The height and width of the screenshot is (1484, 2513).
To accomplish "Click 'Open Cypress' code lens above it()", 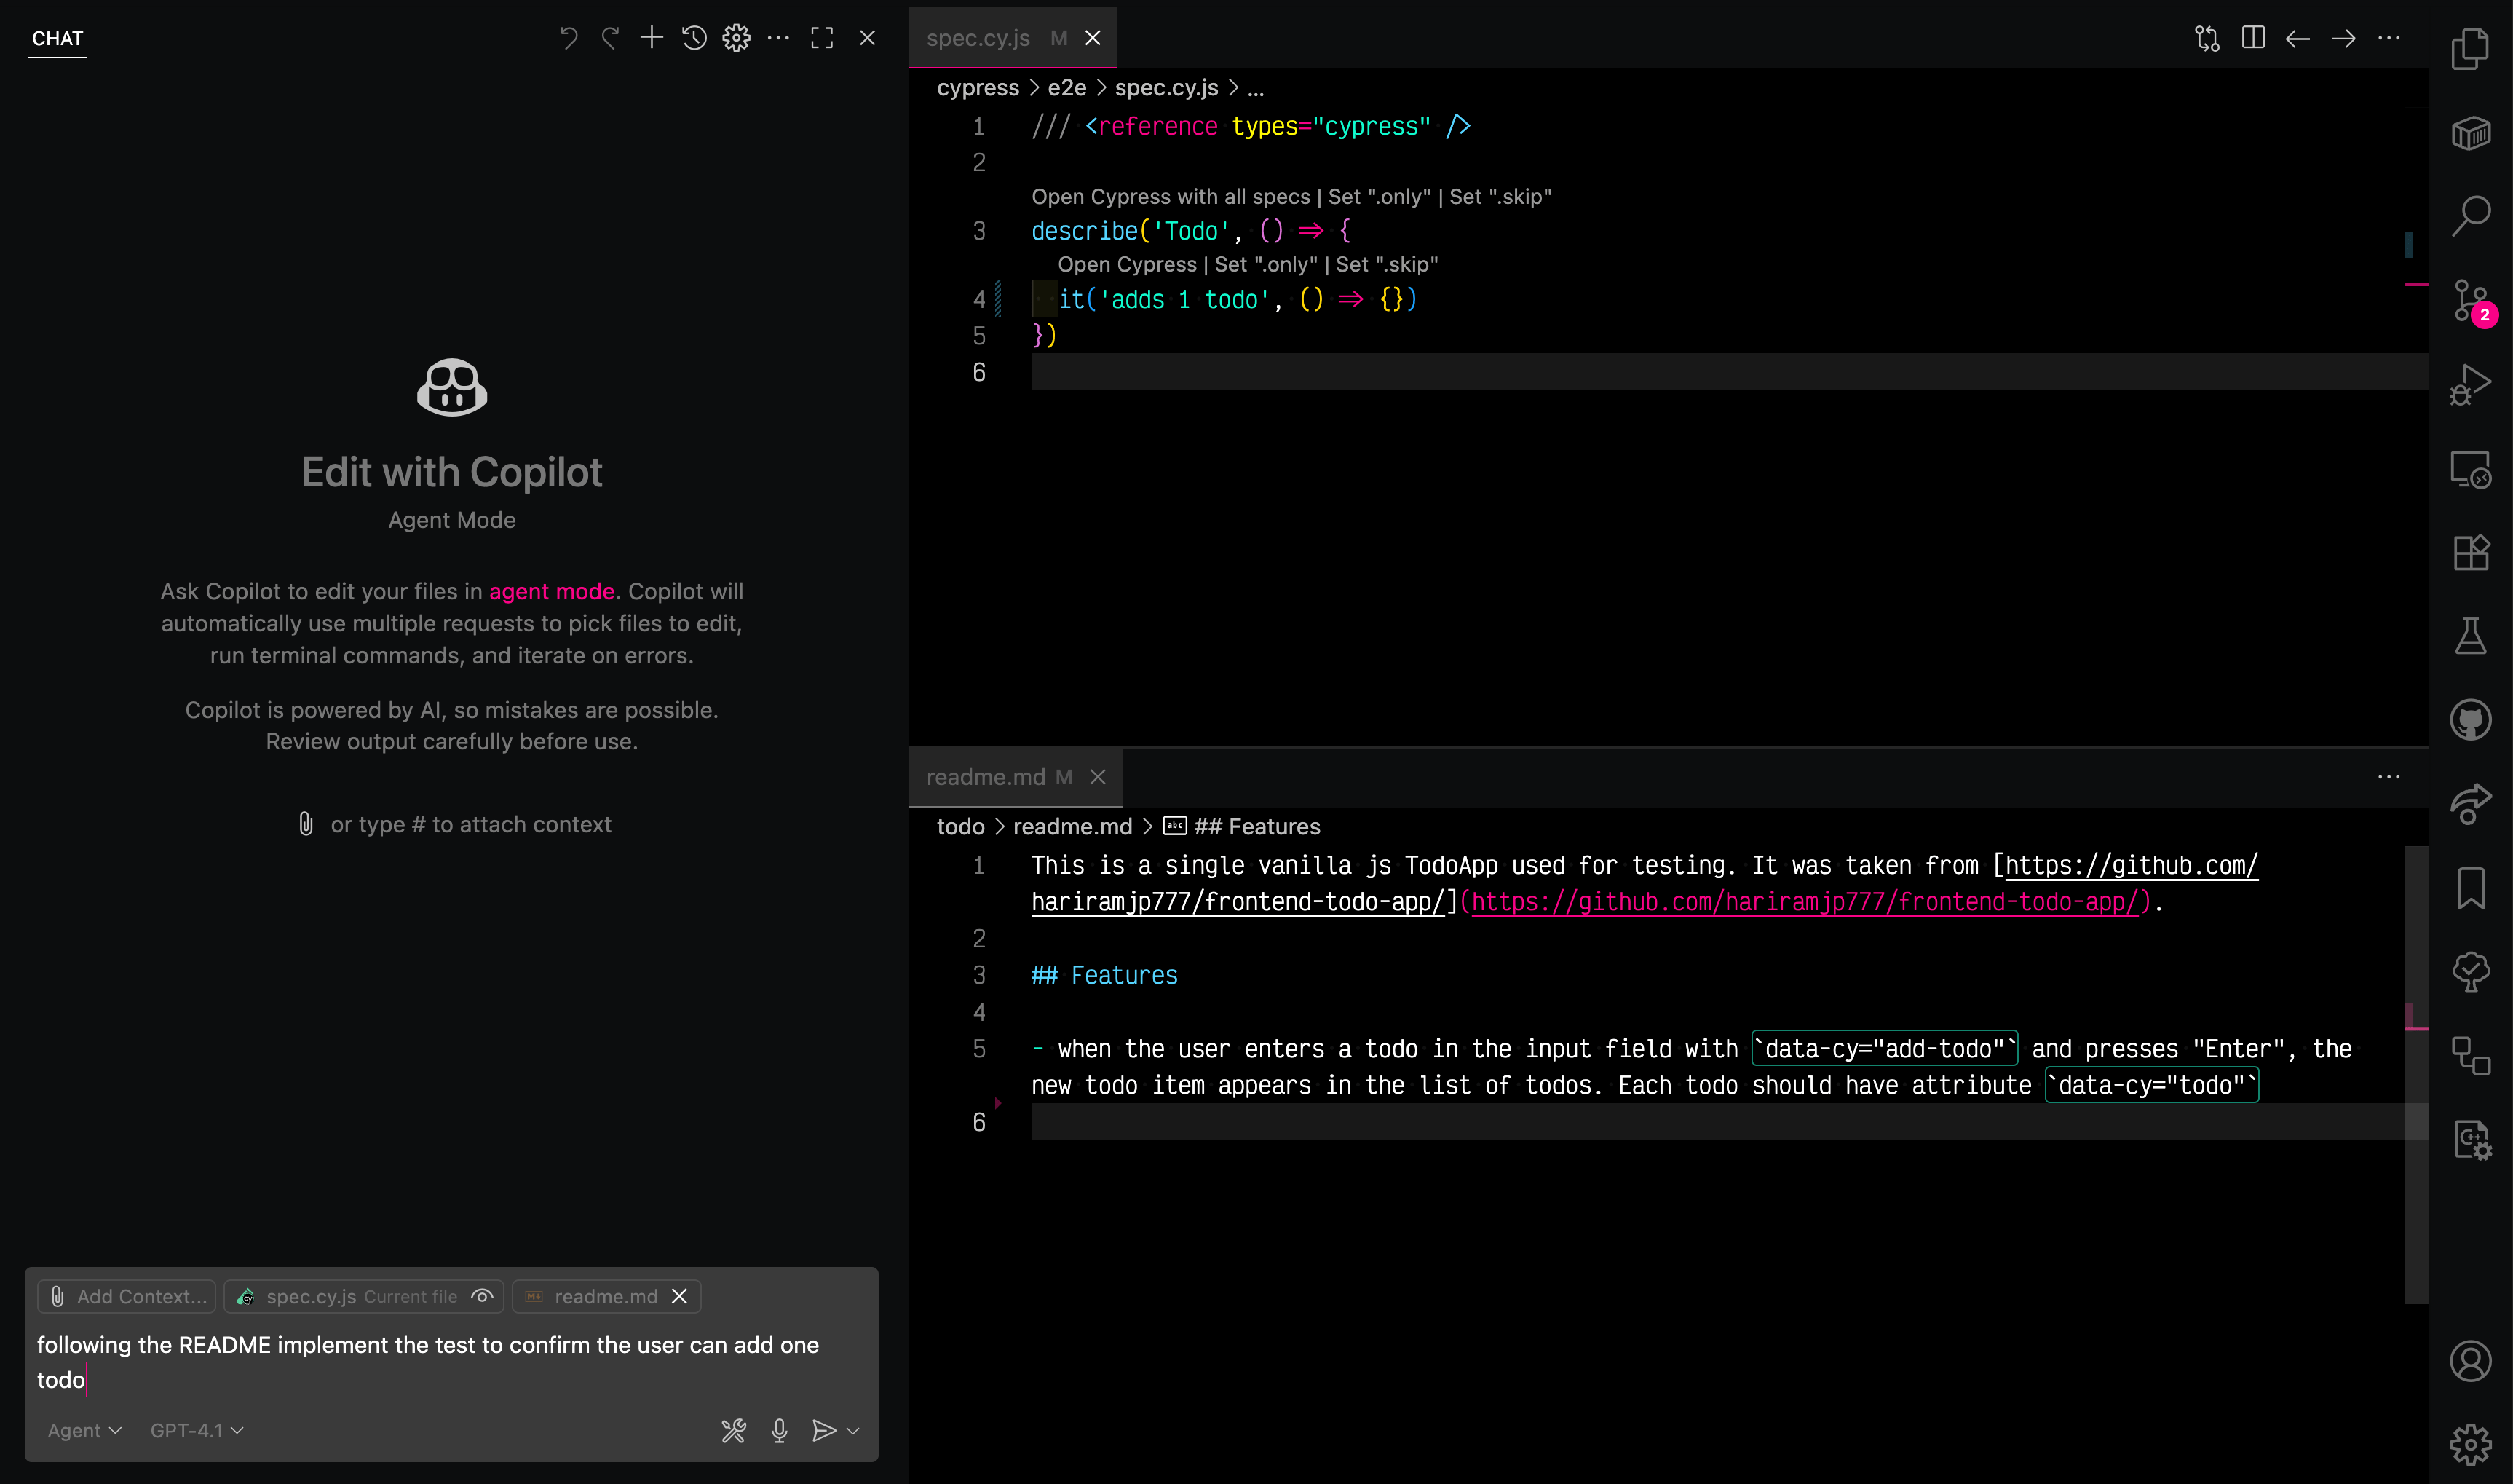I will point(1126,265).
